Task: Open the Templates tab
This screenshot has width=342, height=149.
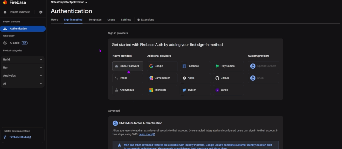Action: pos(95,20)
